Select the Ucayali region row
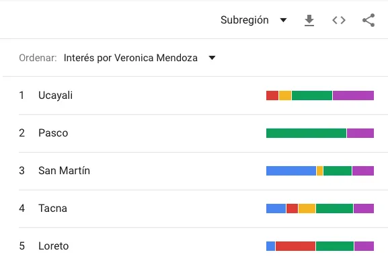 (196, 96)
